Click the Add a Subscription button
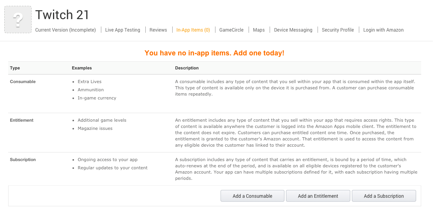436x211 pixels. point(384,196)
